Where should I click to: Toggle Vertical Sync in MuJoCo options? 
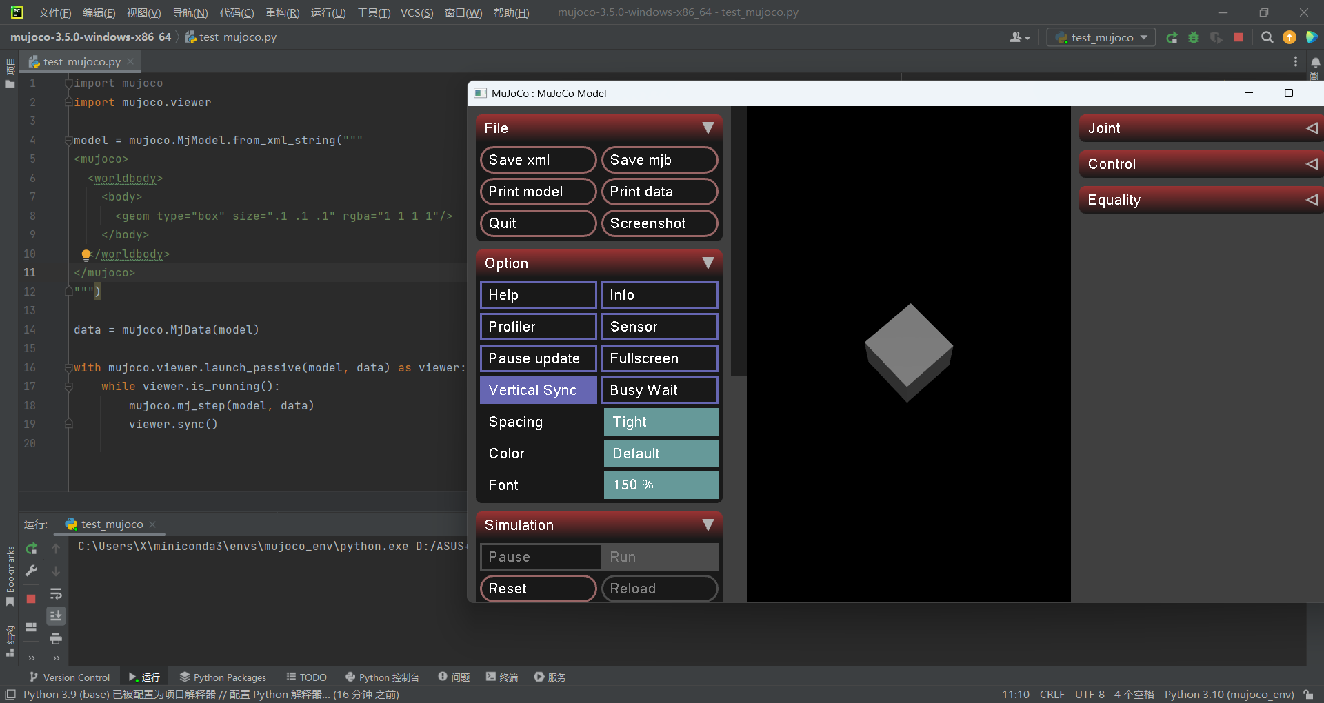538,389
